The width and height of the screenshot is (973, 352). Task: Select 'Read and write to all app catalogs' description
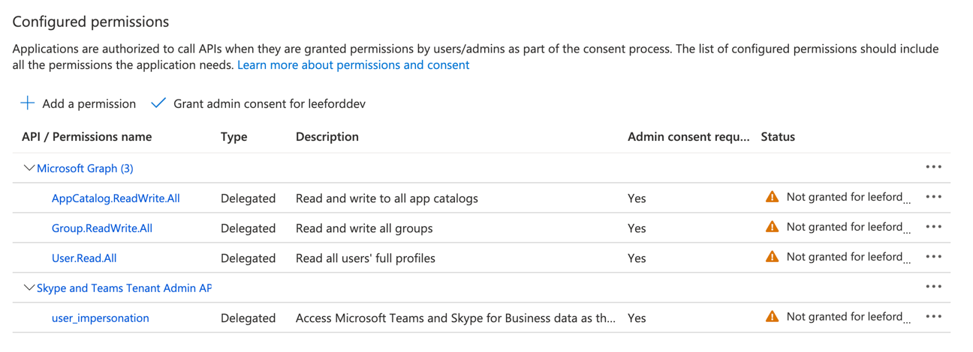(x=387, y=198)
